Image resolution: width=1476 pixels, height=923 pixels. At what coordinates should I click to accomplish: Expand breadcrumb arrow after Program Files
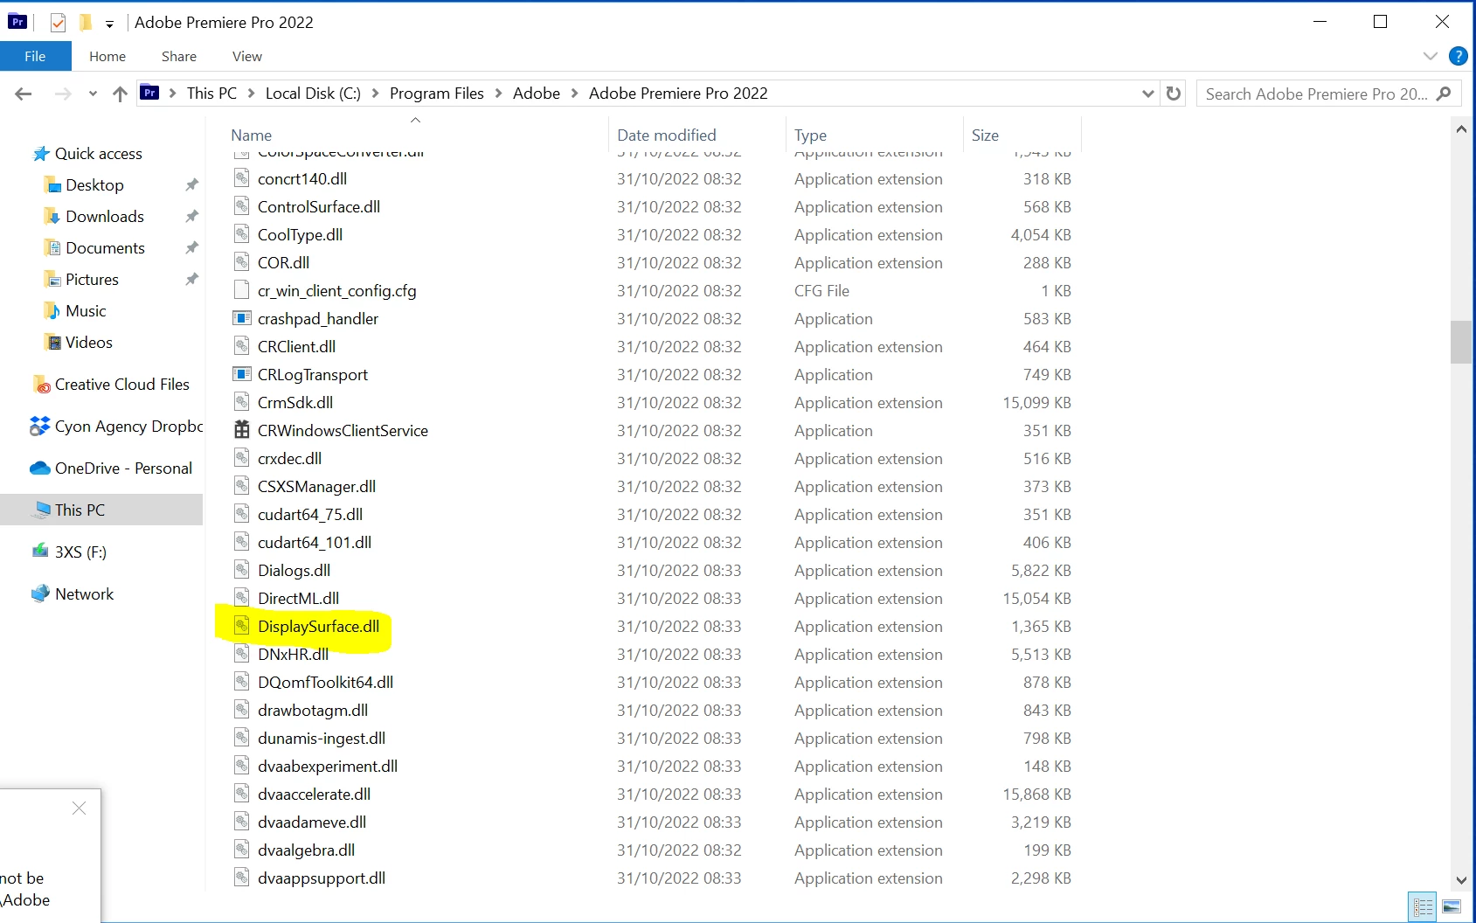coord(498,94)
